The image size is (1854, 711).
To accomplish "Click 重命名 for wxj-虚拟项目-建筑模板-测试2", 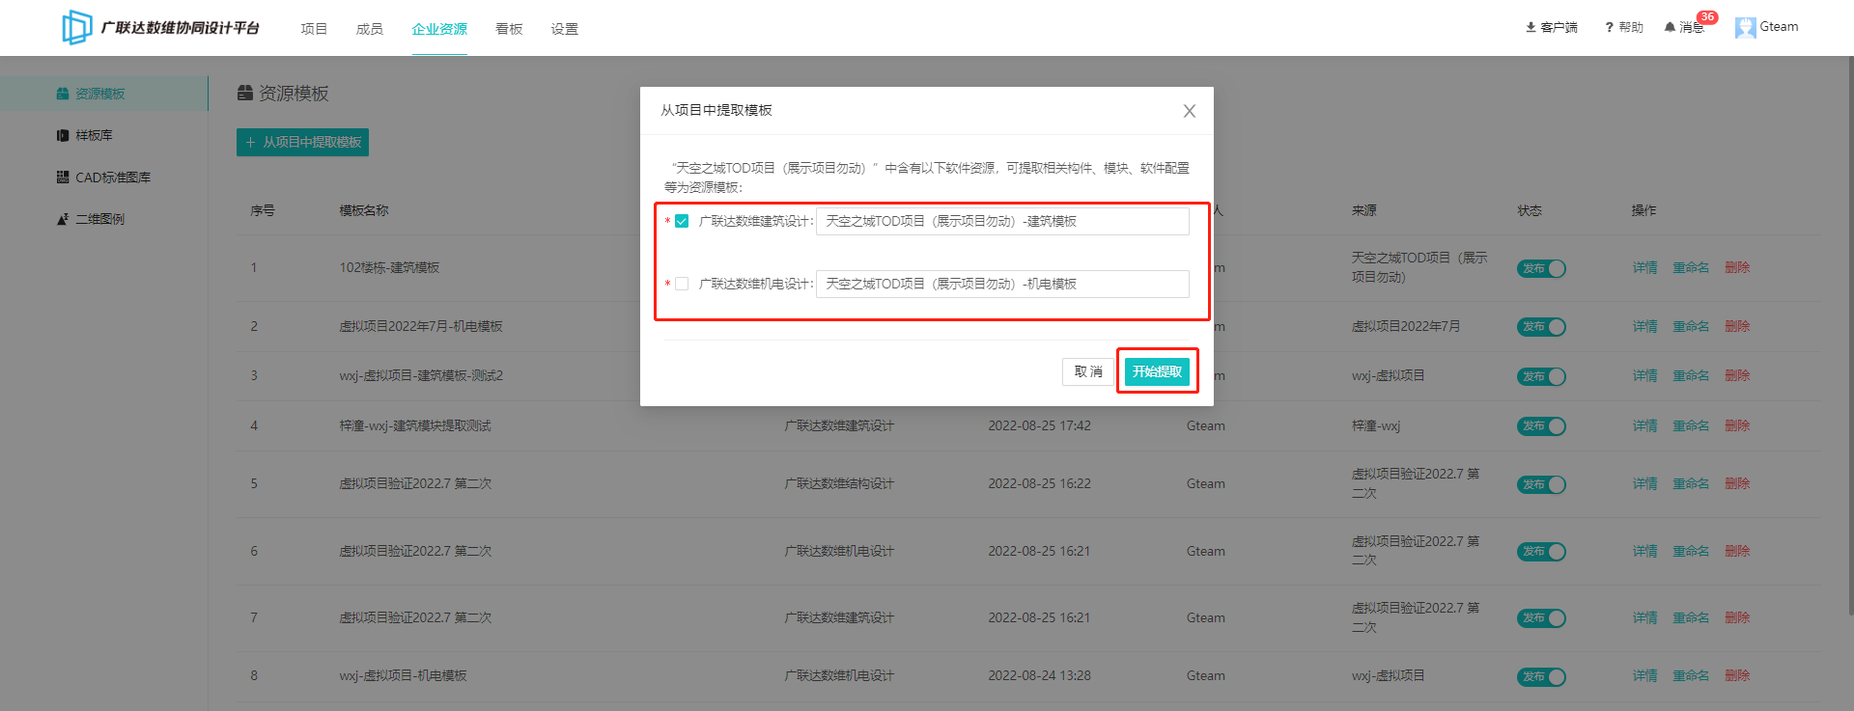I will tap(1691, 375).
